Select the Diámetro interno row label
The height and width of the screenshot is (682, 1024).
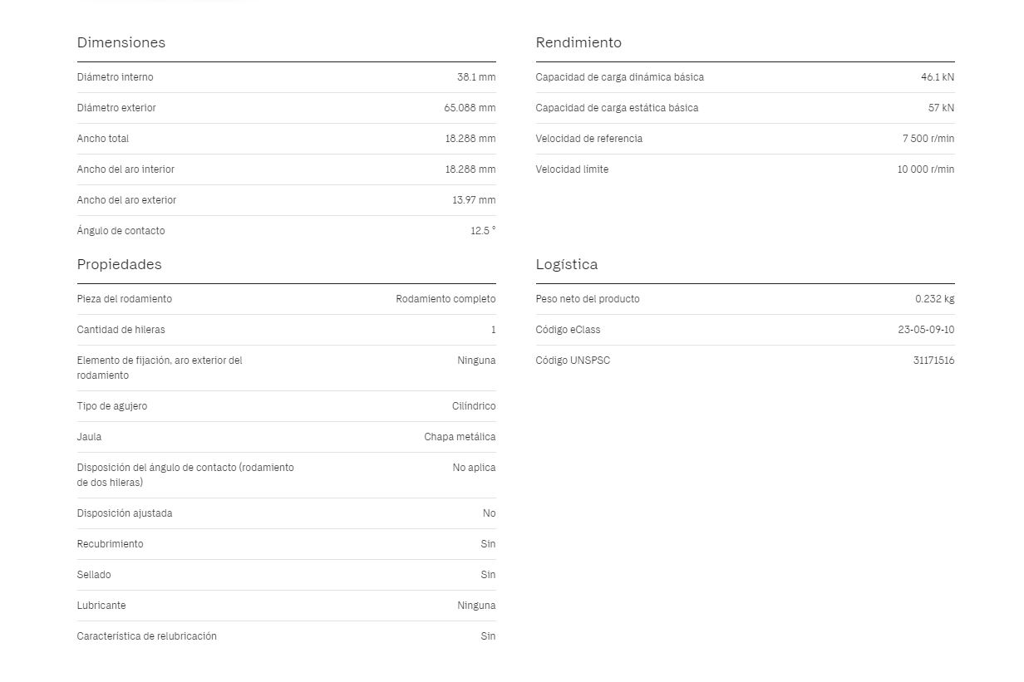pos(116,77)
